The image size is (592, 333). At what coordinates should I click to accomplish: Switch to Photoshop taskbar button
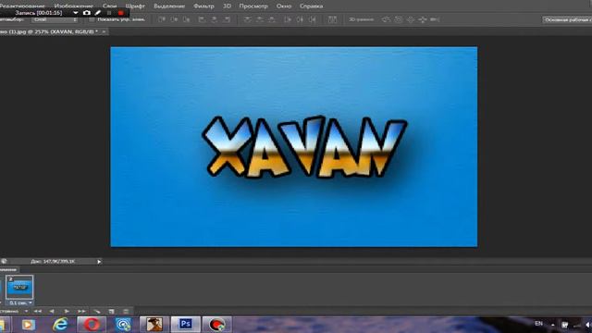(x=185, y=325)
